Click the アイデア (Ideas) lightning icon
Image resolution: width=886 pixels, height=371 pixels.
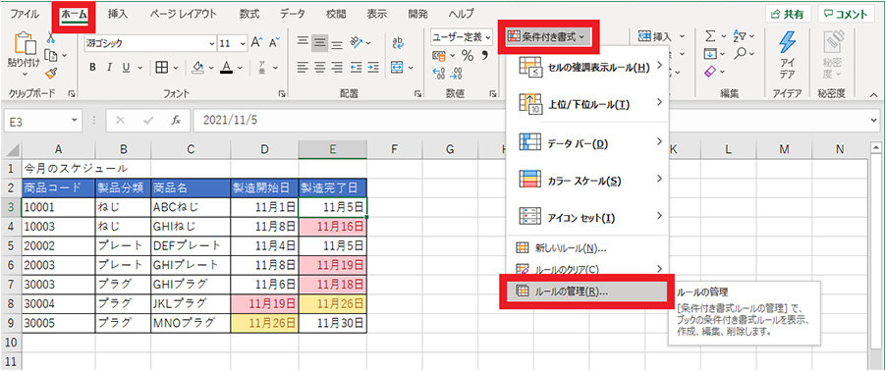(x=787, y=43)
